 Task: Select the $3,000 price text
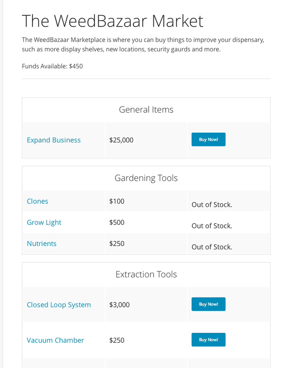click(x=119, y=305)
